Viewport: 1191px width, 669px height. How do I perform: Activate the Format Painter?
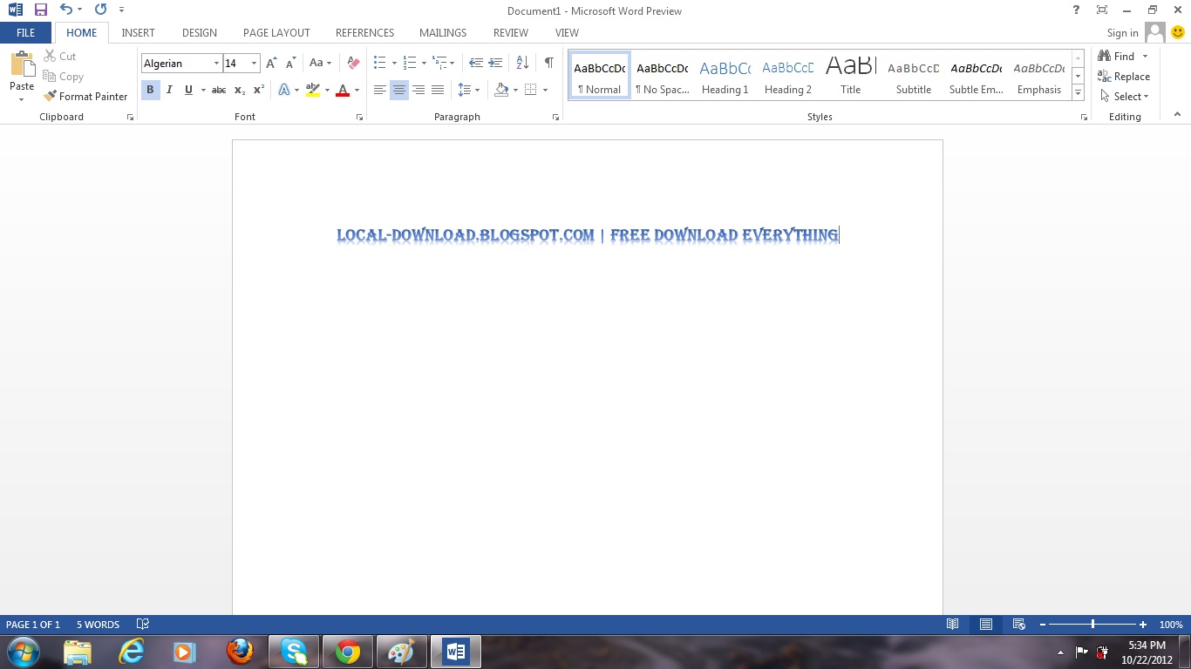pos(85,97)
